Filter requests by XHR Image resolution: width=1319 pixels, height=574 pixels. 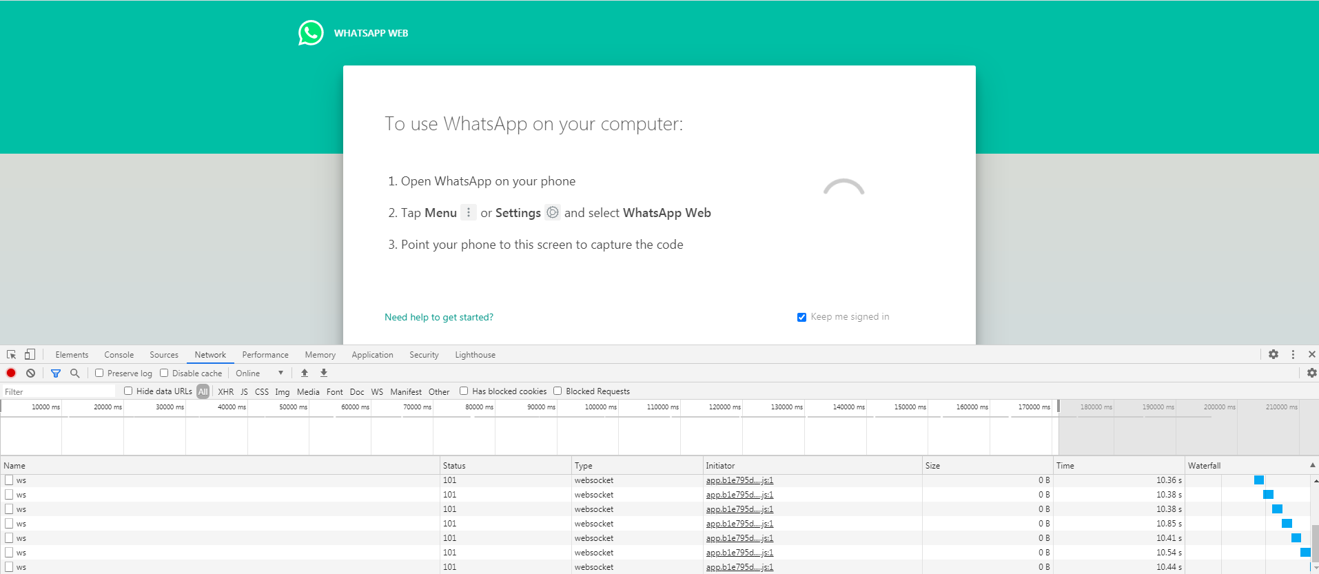[225, 391]
